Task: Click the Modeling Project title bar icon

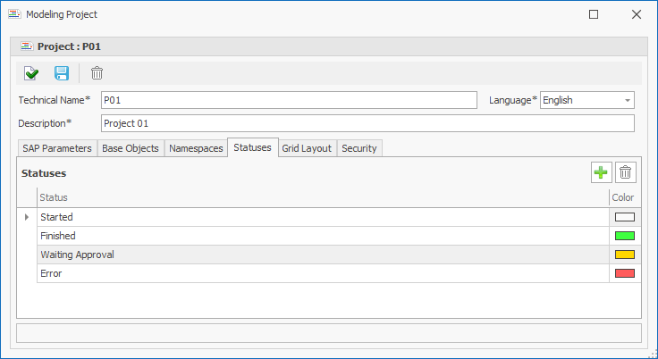Action: 13,14
